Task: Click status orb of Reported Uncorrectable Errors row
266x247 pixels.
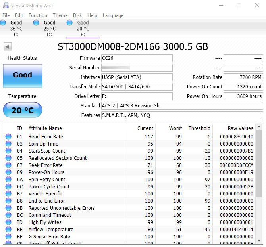Action: click(8, 208)
